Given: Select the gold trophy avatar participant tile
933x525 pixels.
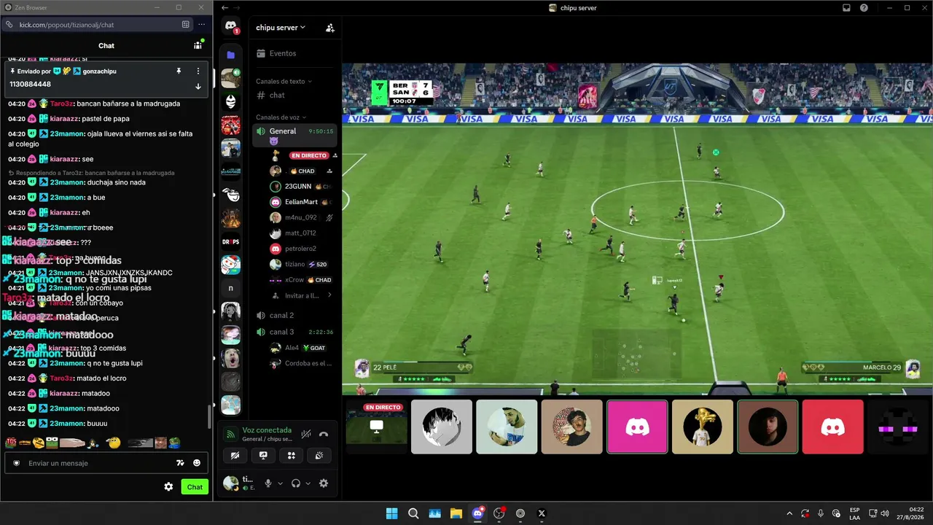Looking at the screenshot, I should pyautogui.click(x=703, y=427).
